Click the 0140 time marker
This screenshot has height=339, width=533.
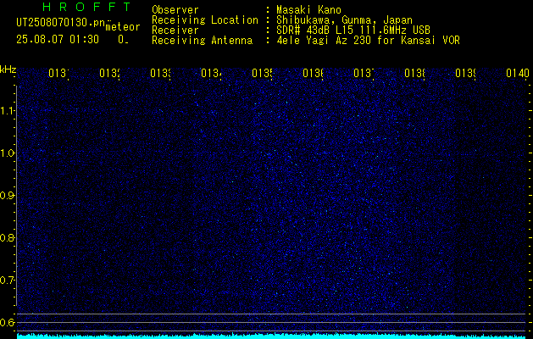pos(518,73)
